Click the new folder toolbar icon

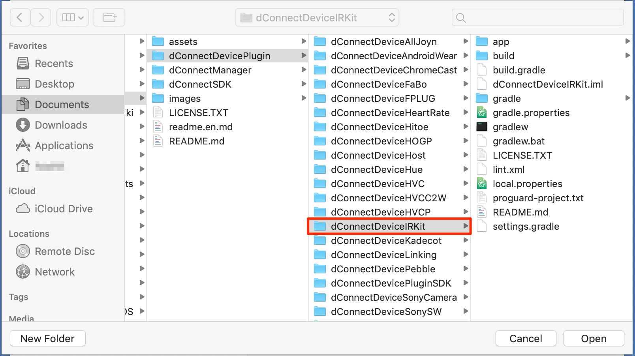click(x=109, y=18)
